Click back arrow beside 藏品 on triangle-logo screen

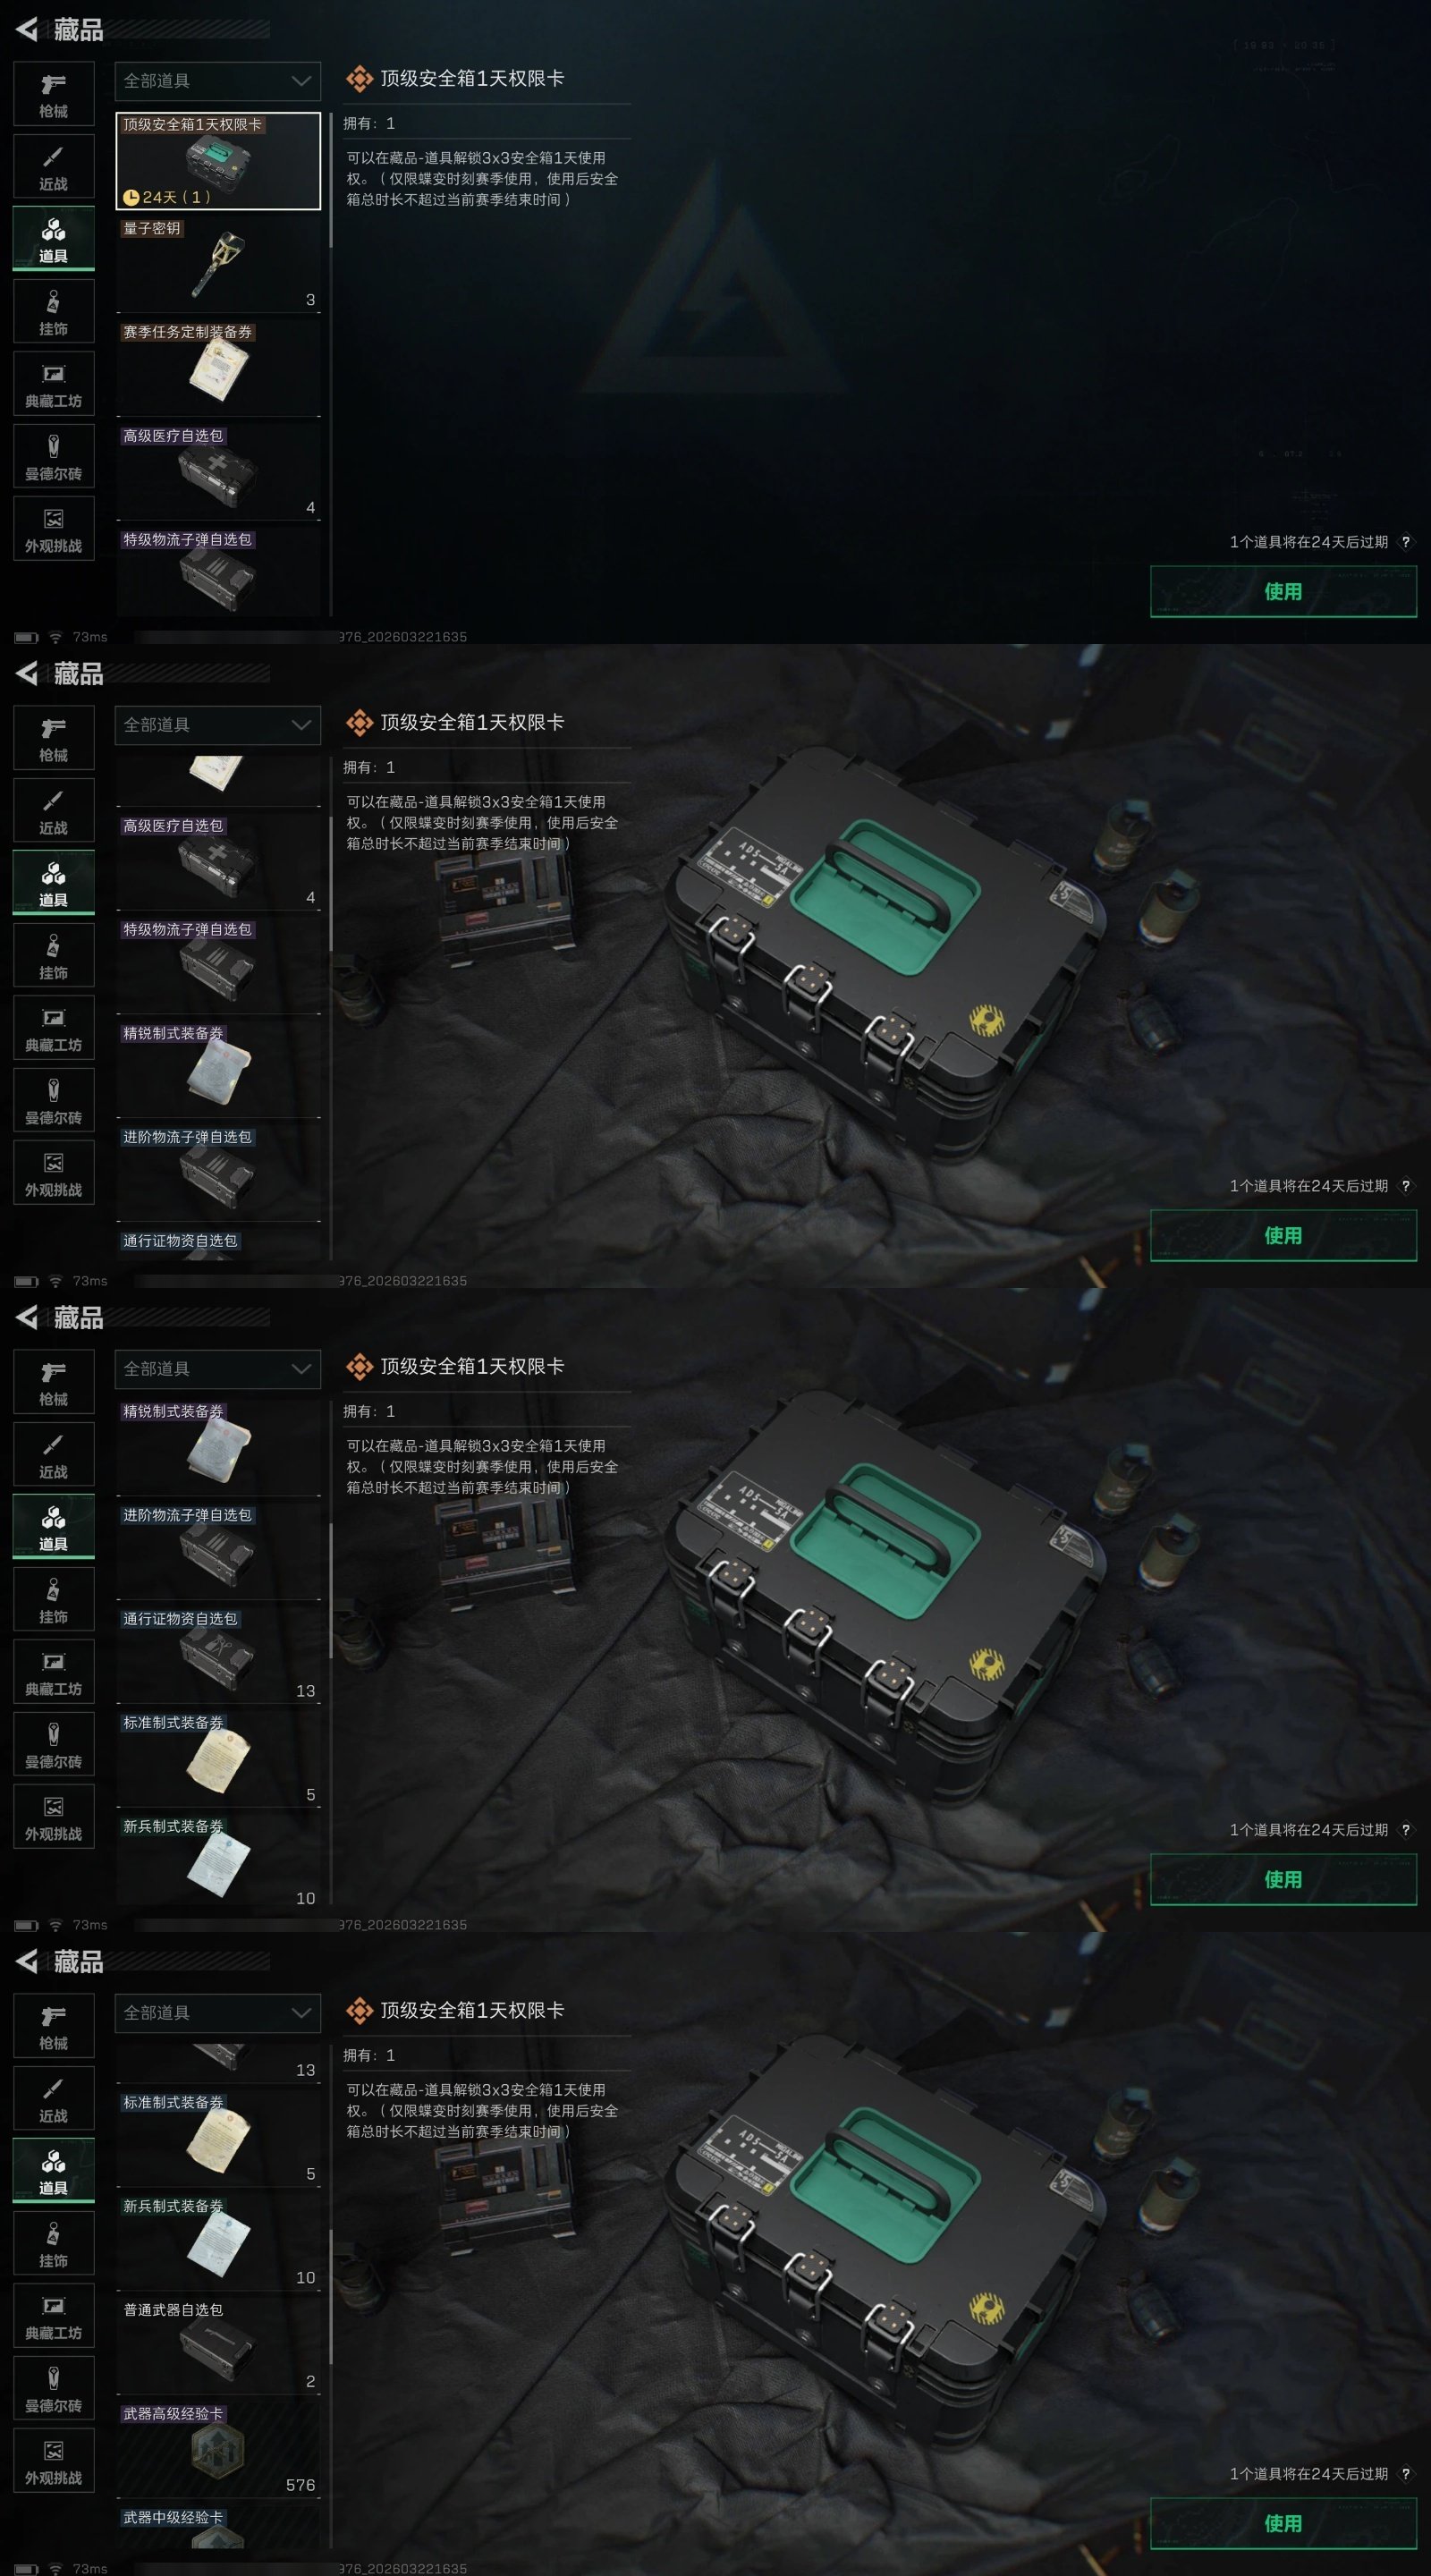(x=27, y=29)
